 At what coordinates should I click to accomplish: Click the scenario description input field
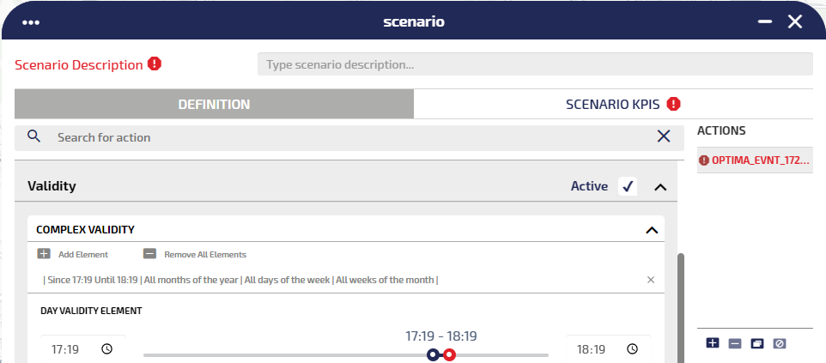[534, 64]
